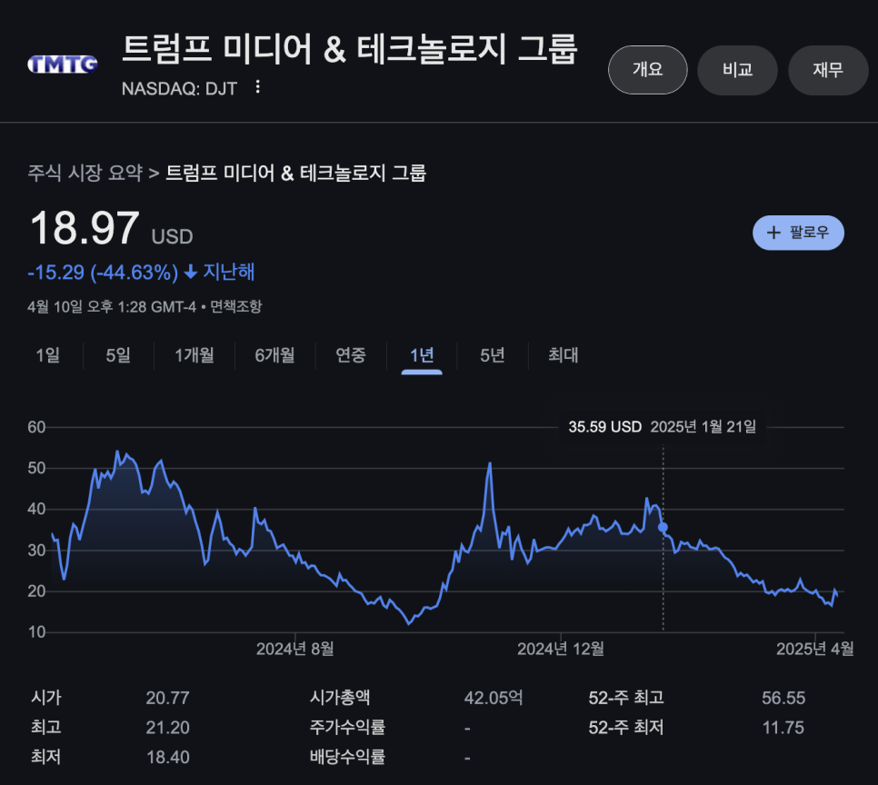Click the 35.59 USD chart tooltip

pos(663,427)
